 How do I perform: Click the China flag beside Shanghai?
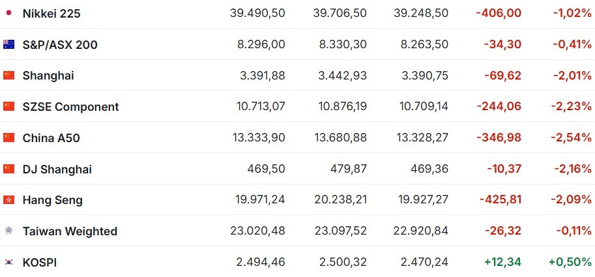[8, 75]
